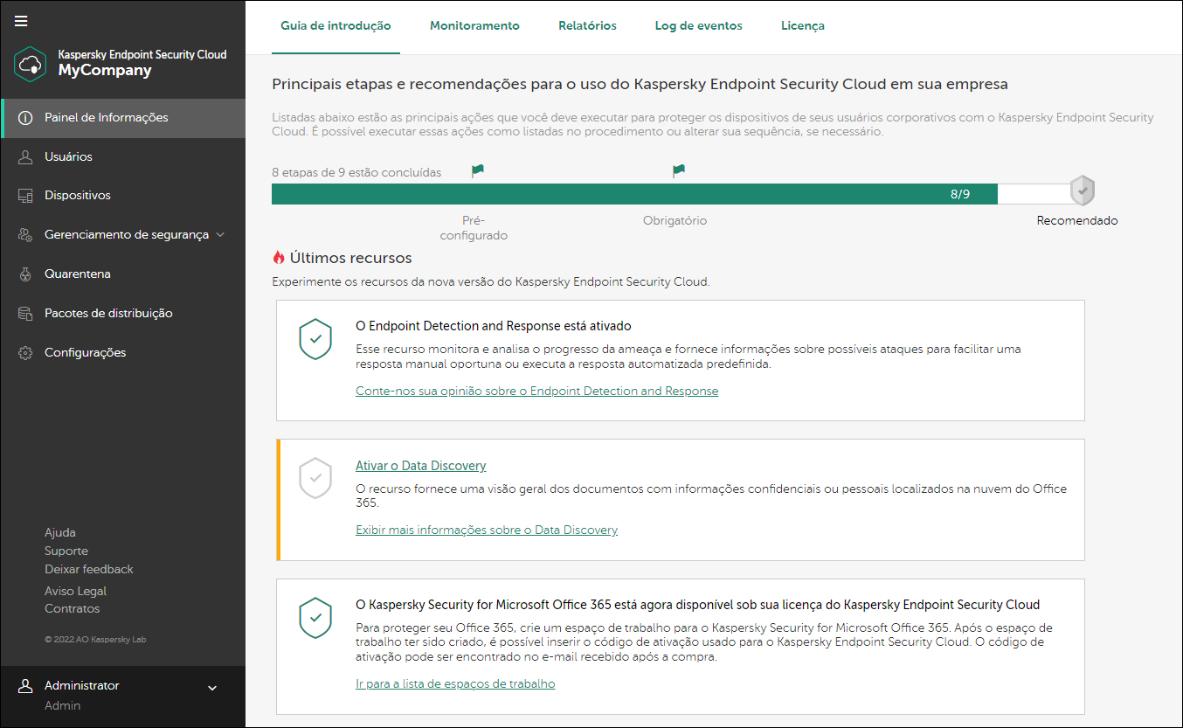1183x728 pixels.
Task: Click the Pré-configurado label under progress bar
Action: 474,228
